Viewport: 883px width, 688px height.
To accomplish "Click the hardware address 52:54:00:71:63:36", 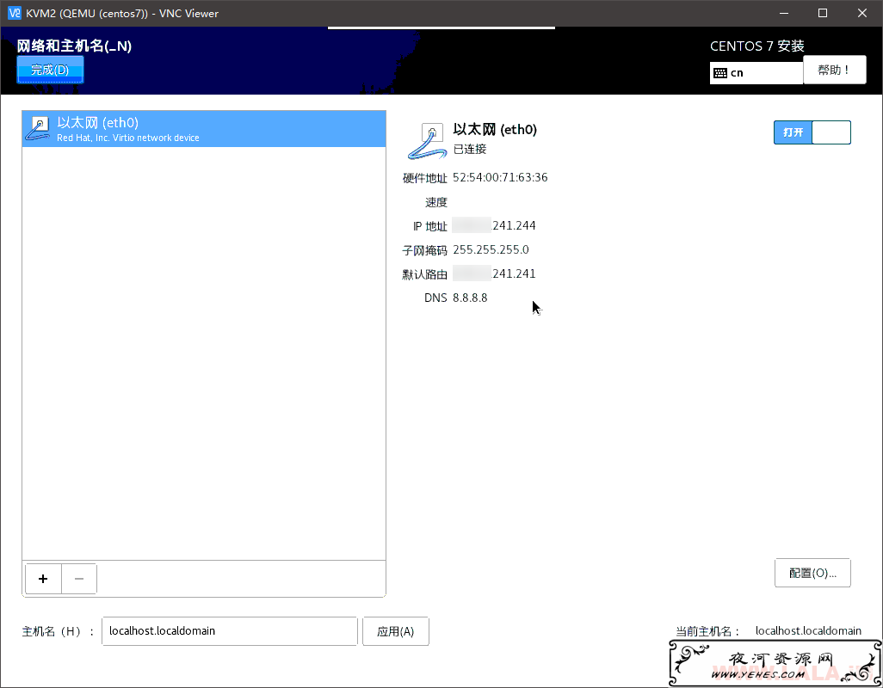I will [500, 178].
